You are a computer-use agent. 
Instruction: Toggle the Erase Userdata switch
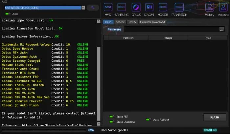(112, 122)
